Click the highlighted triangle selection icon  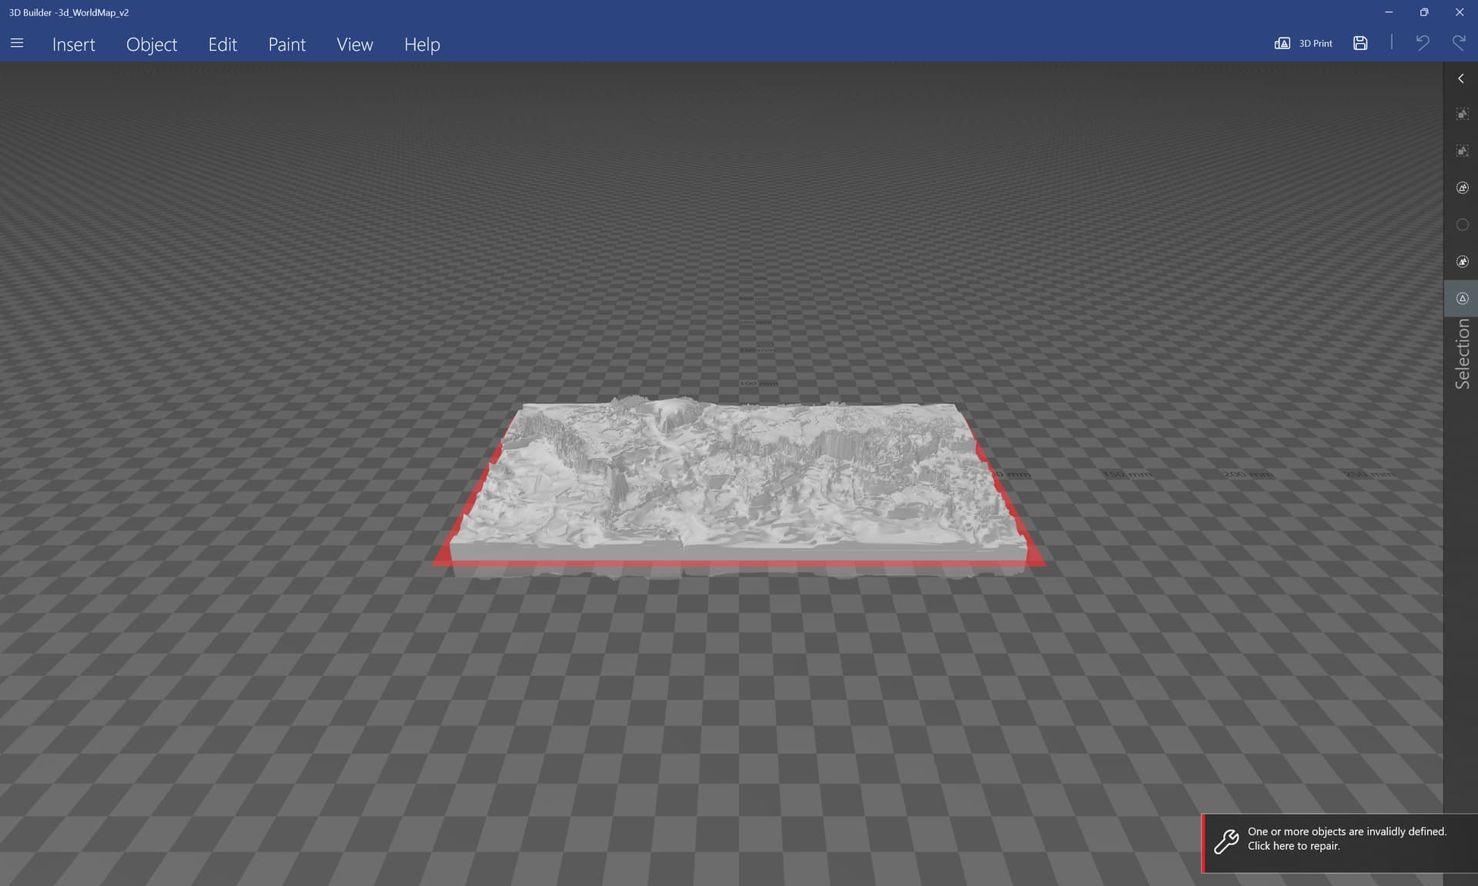[x=1463, y=298]
